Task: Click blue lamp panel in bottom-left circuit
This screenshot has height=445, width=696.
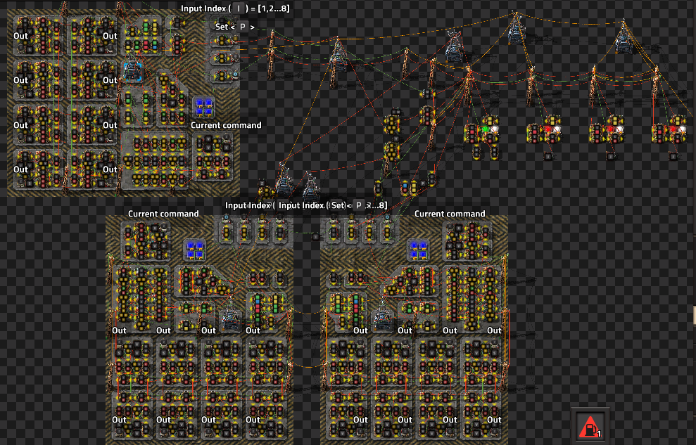Action: 196,250
